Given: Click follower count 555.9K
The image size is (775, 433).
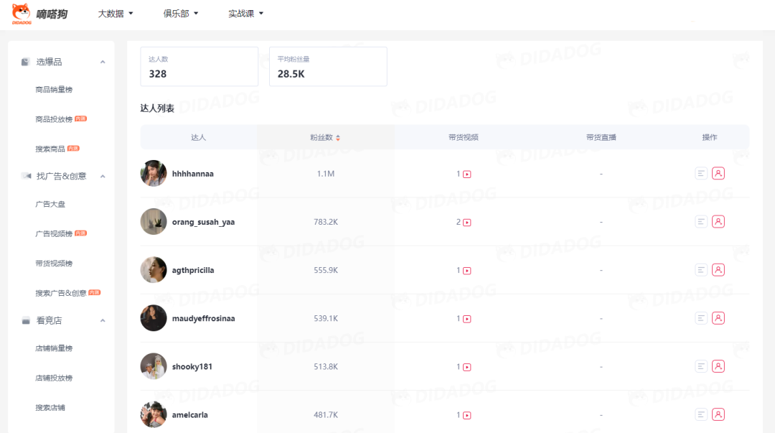Looking at the screenshot, I should pos(326,270).
